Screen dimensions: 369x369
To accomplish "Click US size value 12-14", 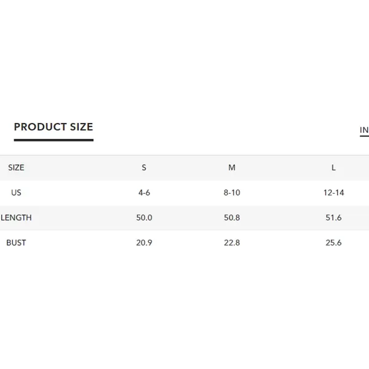I will [x=333, y=192].
